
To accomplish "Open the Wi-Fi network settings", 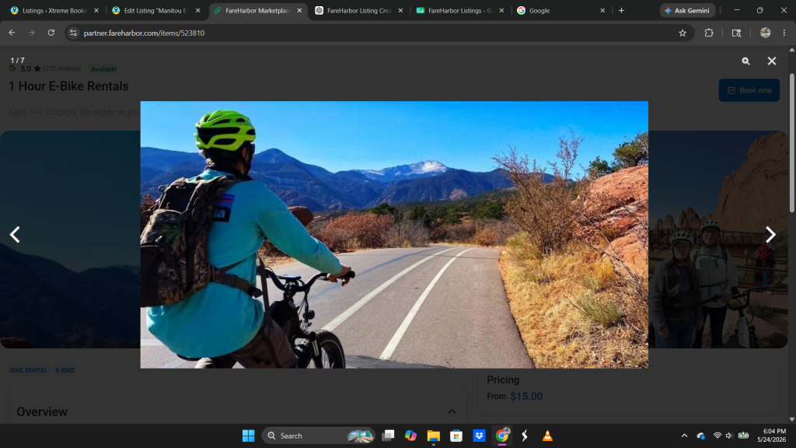I will coord(717,436).
